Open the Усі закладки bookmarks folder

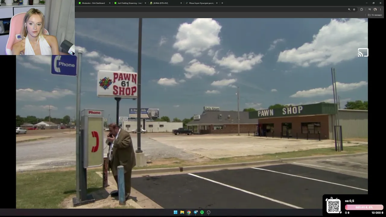point(375,15)
